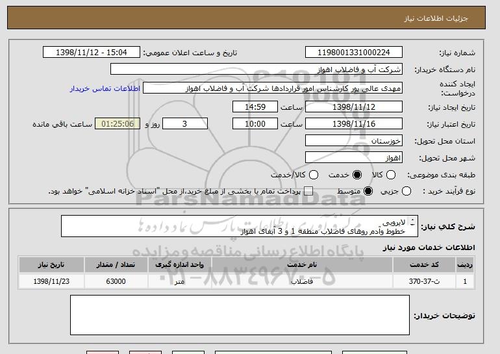The image size is (500, 354).
Task: Select the کالا radio button
Action: (391, 175)
